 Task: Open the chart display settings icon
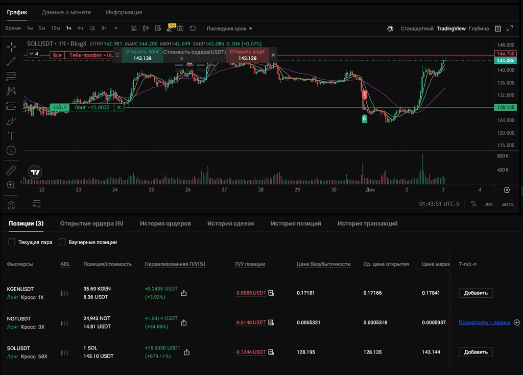(x=158, y=29)
